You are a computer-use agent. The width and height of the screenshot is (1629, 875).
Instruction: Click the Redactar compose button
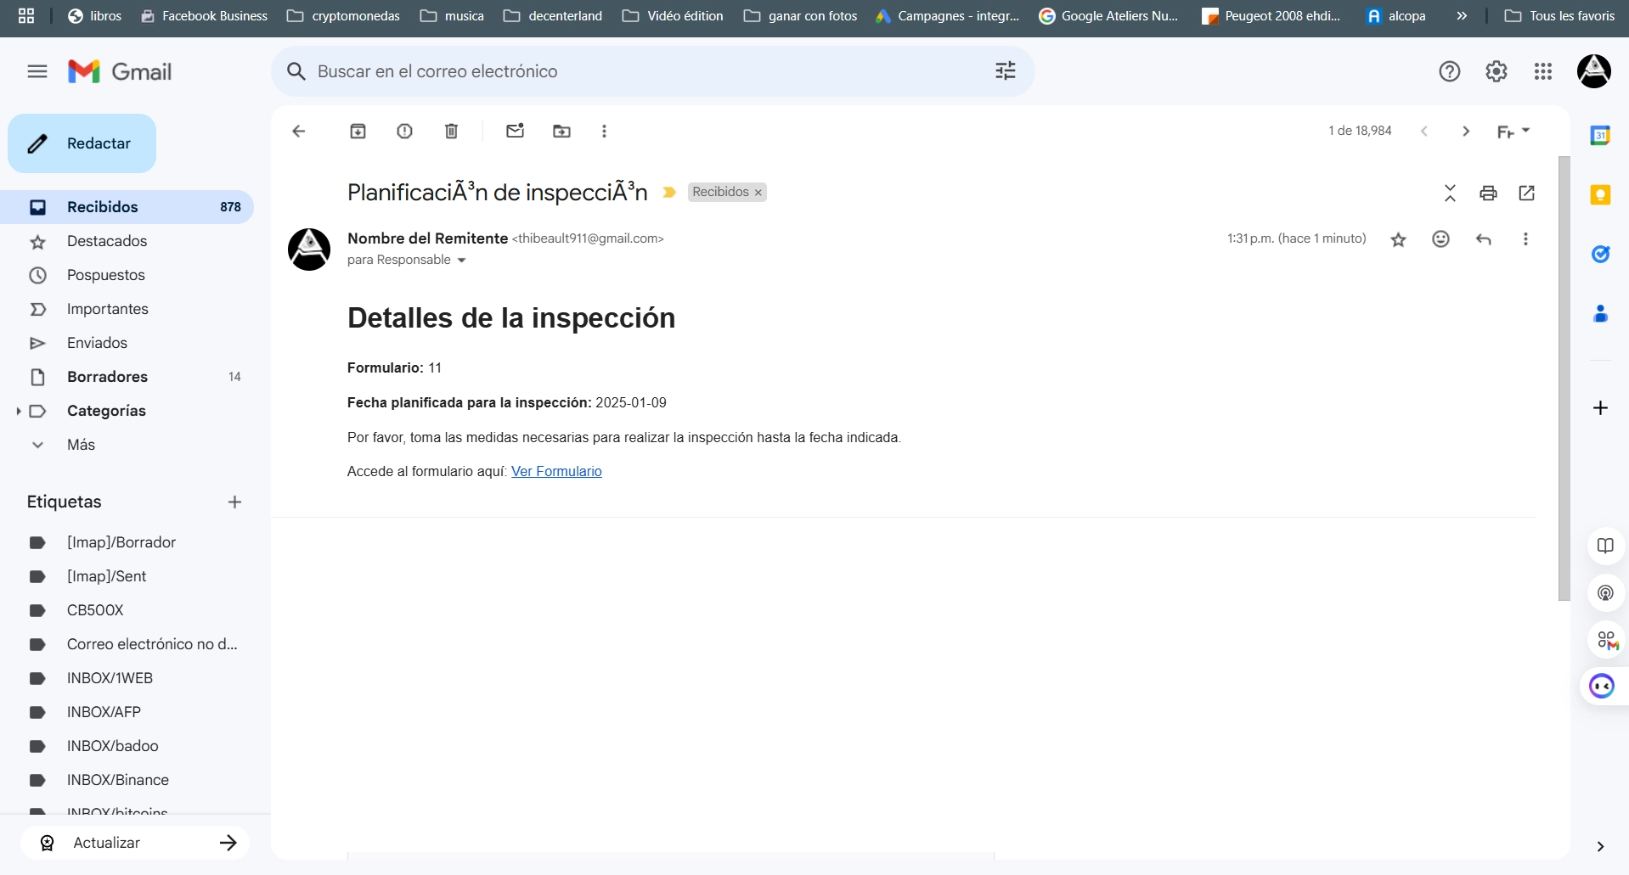point(82,143)
